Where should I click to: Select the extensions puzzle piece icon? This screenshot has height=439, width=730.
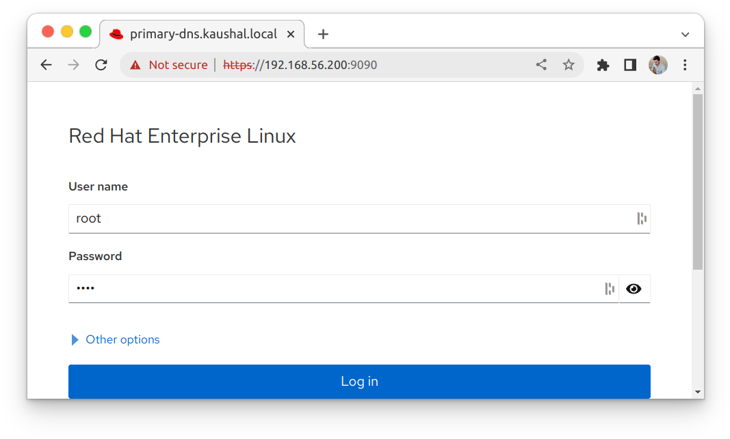(x=603, y=64)
